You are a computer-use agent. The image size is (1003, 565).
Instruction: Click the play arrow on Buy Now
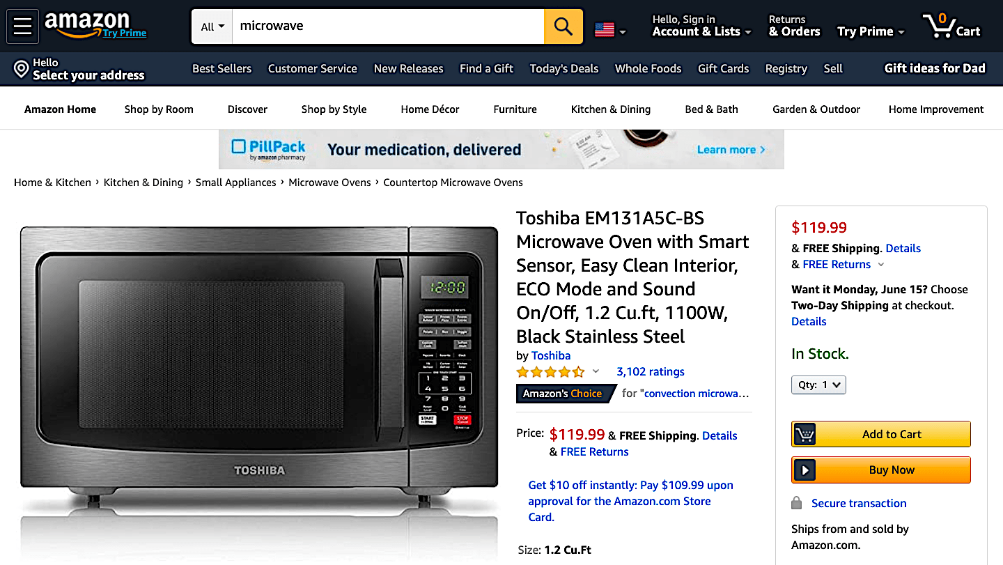(804, 470)
